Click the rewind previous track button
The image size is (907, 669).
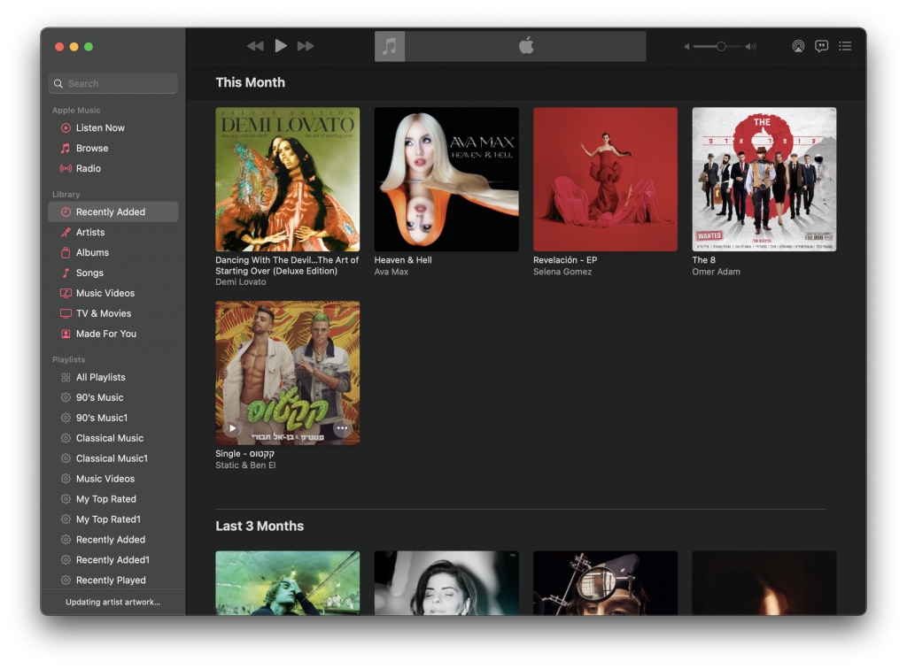[255, 46]
